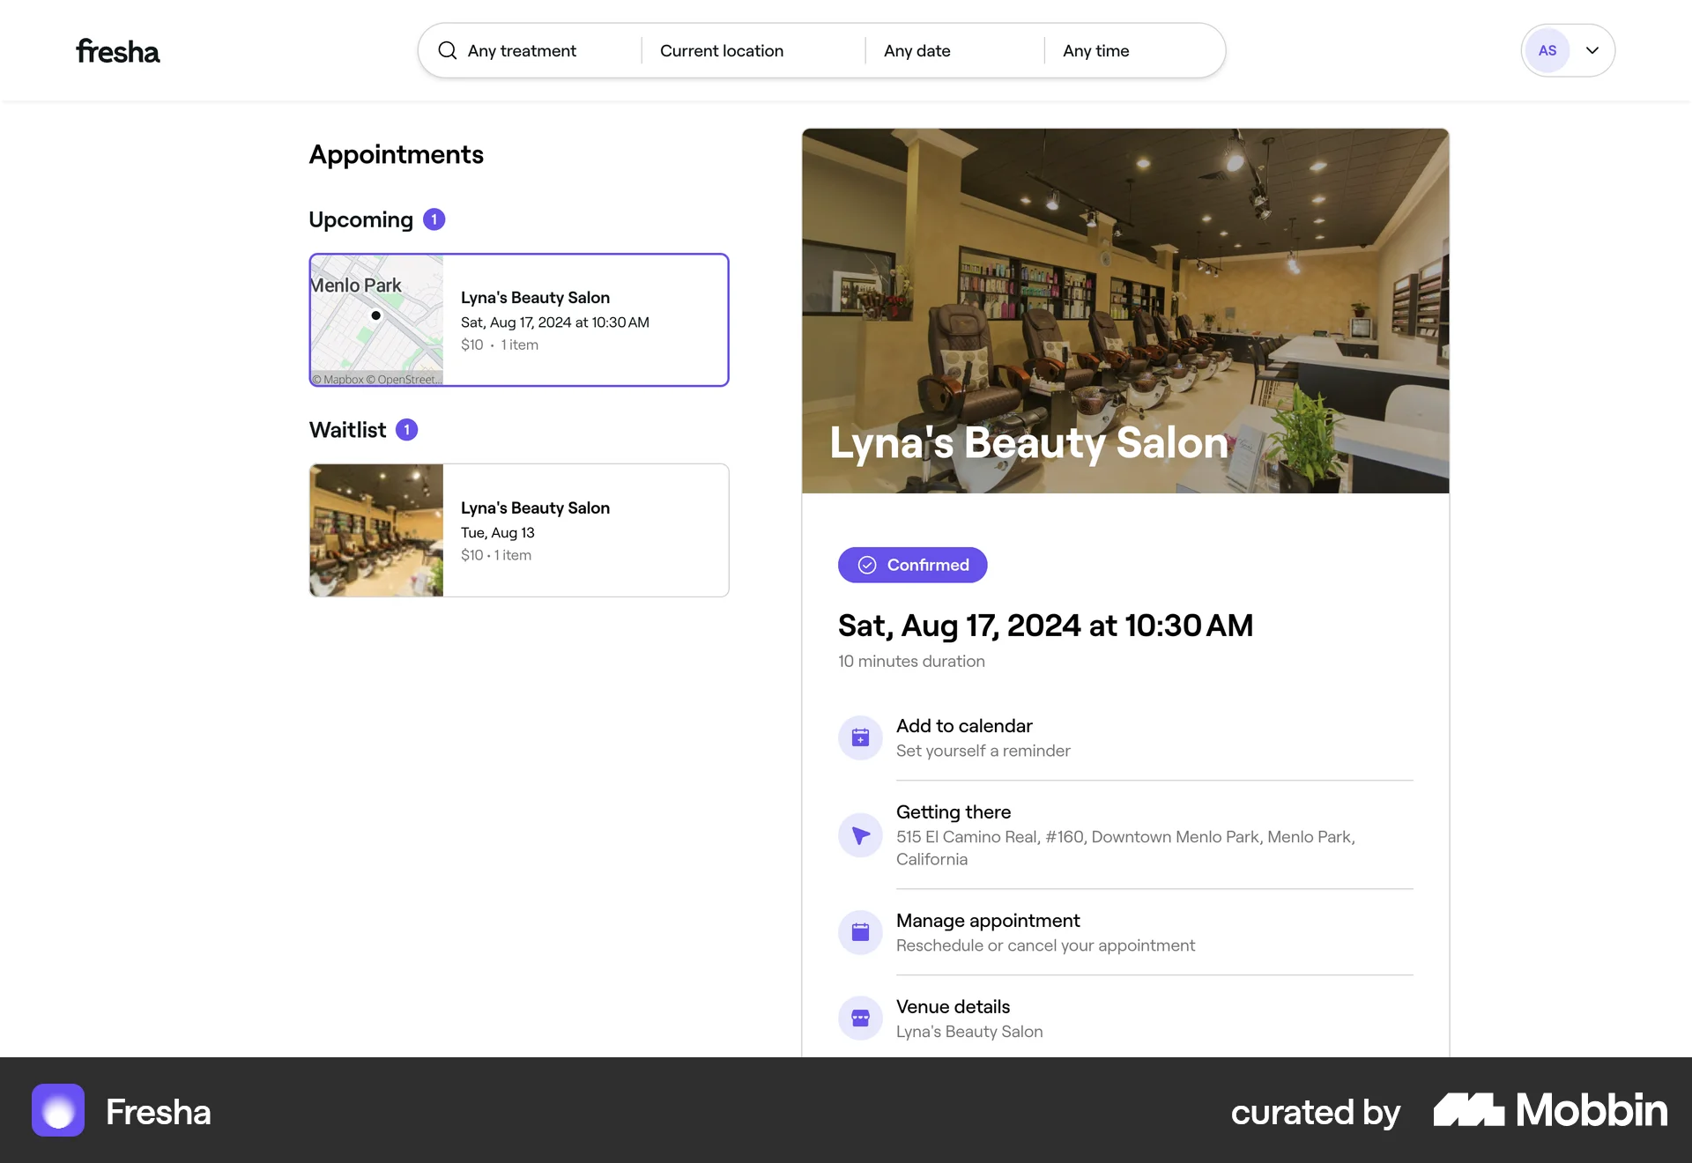Click the Manage appointment calendar icon
This screenshot has width=1692, height=1163.
coord(860,932)
